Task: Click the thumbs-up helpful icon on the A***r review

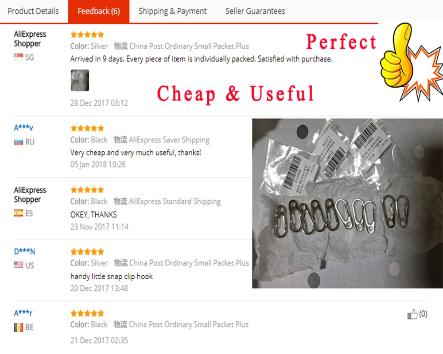Action: tap(412, 314)
